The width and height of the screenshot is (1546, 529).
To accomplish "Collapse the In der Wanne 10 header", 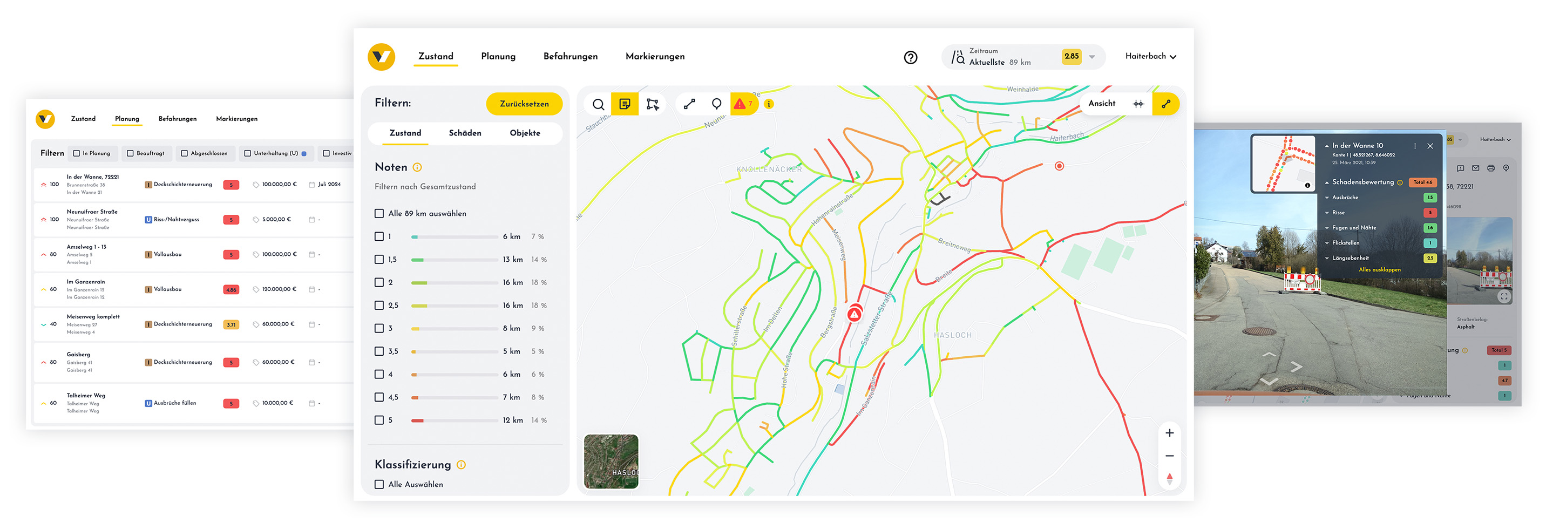I will (x=1326, y=146).
